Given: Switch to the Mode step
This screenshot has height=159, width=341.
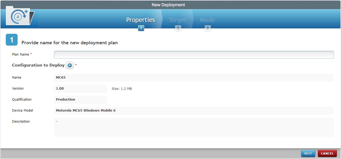Looking at the screenshot, I should tap(207, 20).
